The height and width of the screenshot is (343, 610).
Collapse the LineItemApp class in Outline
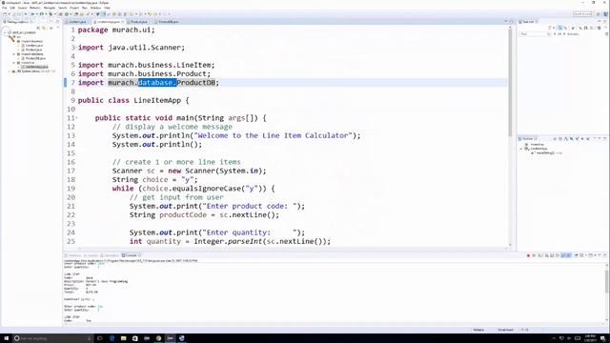(521, 149)
